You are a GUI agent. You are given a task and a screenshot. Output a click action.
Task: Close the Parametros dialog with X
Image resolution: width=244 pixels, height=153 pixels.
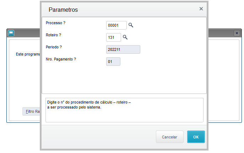tap(201, 9)
